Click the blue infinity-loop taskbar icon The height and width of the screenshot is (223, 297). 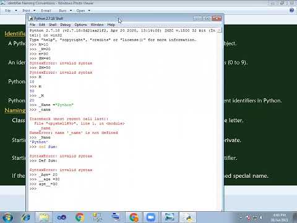61,217
